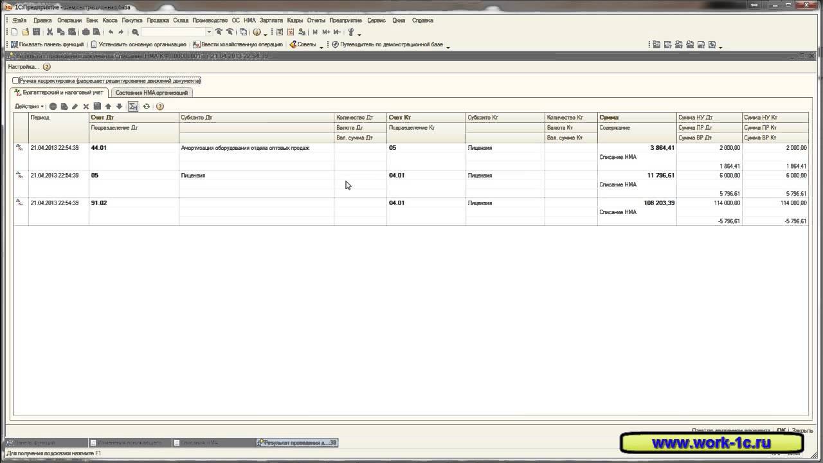
Task: Enable the Ручная корректировка checkbox
Action: tap(15, 81)
